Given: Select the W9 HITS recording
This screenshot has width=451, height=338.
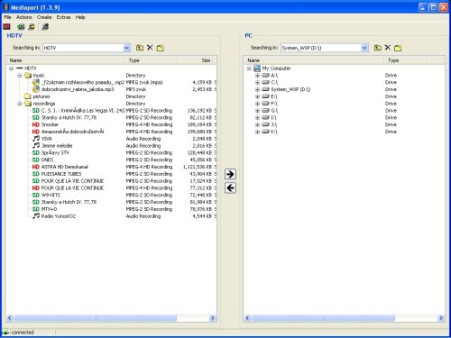Looking at the screenshot, I should (51, 195).
